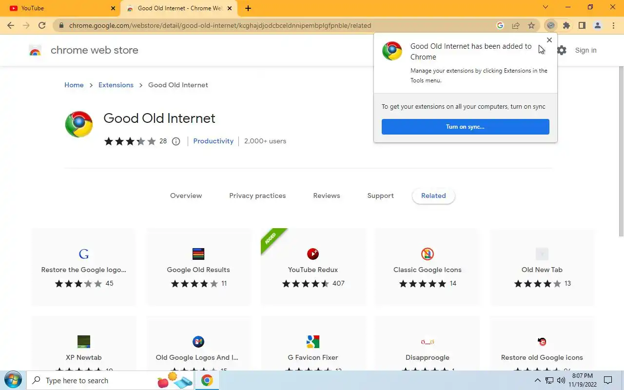Switch to the Overview tab
The width and height of the screenshot is (624, 390).
186,196
